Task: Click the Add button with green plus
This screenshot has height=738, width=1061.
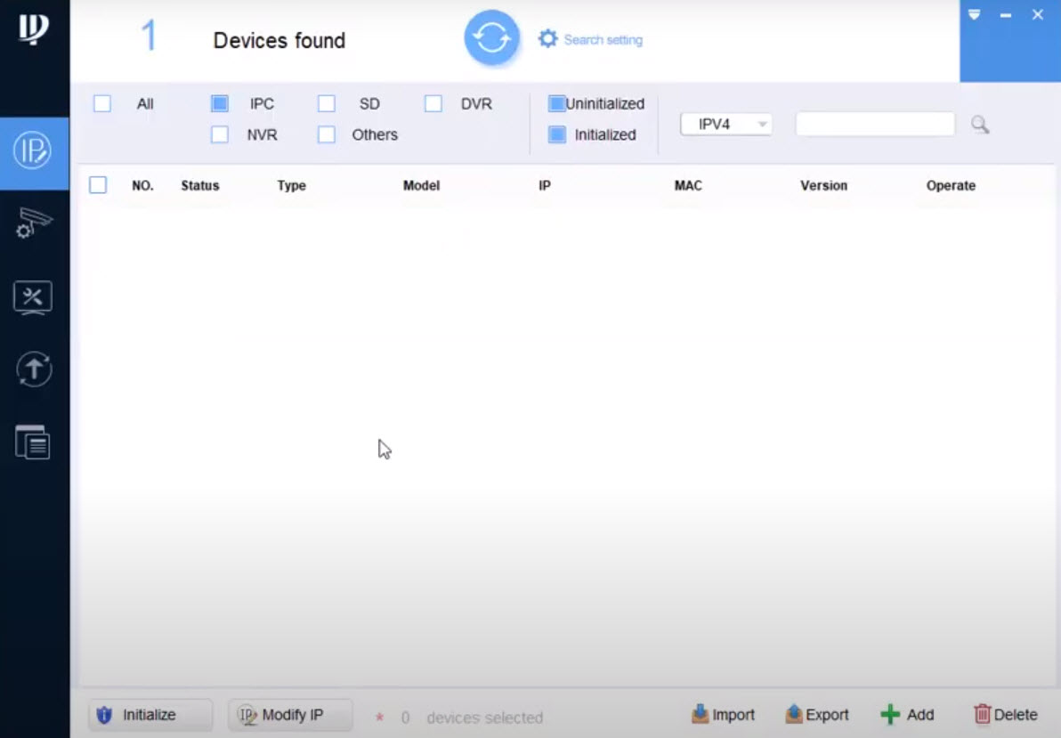Action: click(x=908, y=714)
